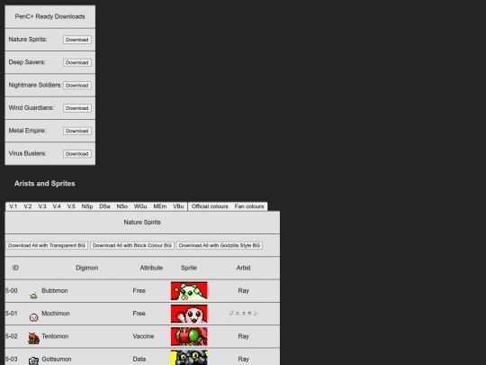Open the MEm tab

pos(160,206)
